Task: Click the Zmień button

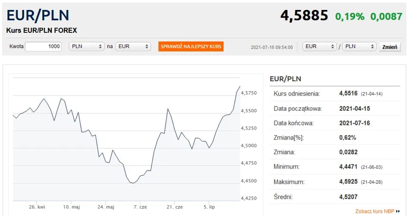Action: click(x=390, y=47)
